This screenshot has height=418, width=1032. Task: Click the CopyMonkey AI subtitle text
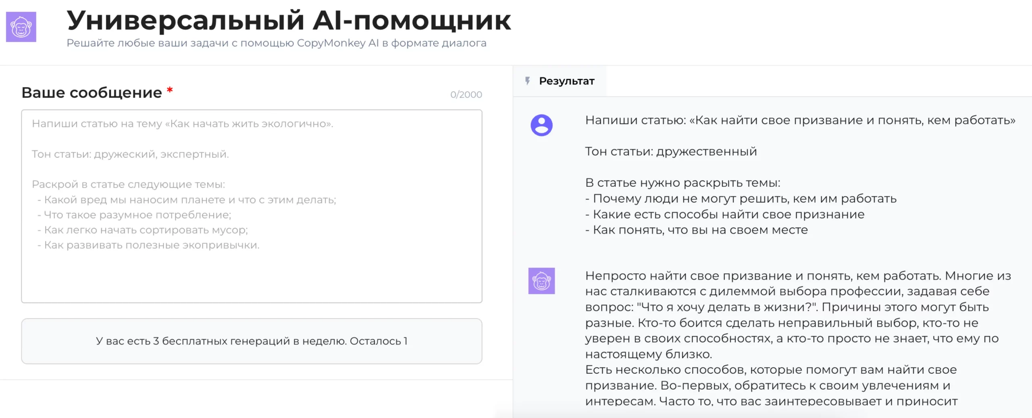coord(277,43)
